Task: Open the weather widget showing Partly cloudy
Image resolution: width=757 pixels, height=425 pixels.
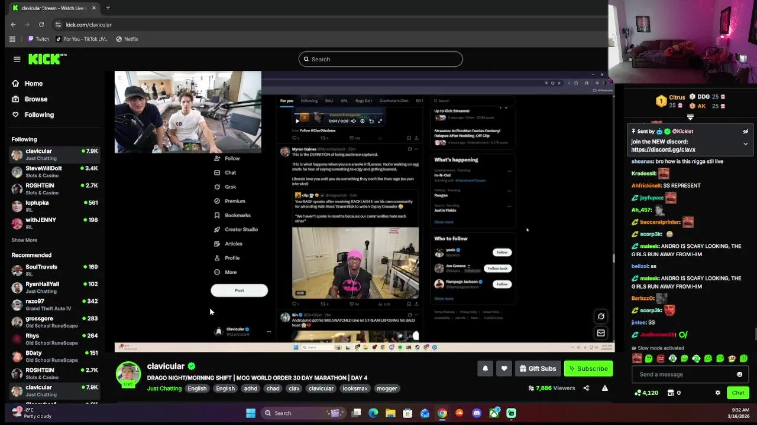Action: tap(31, 413)
